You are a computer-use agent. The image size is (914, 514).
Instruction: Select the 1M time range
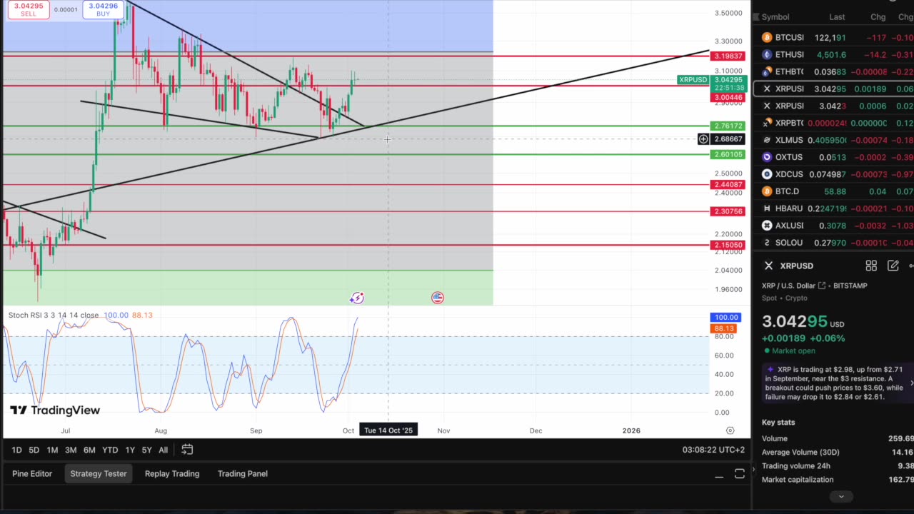(x=52, y=450)
